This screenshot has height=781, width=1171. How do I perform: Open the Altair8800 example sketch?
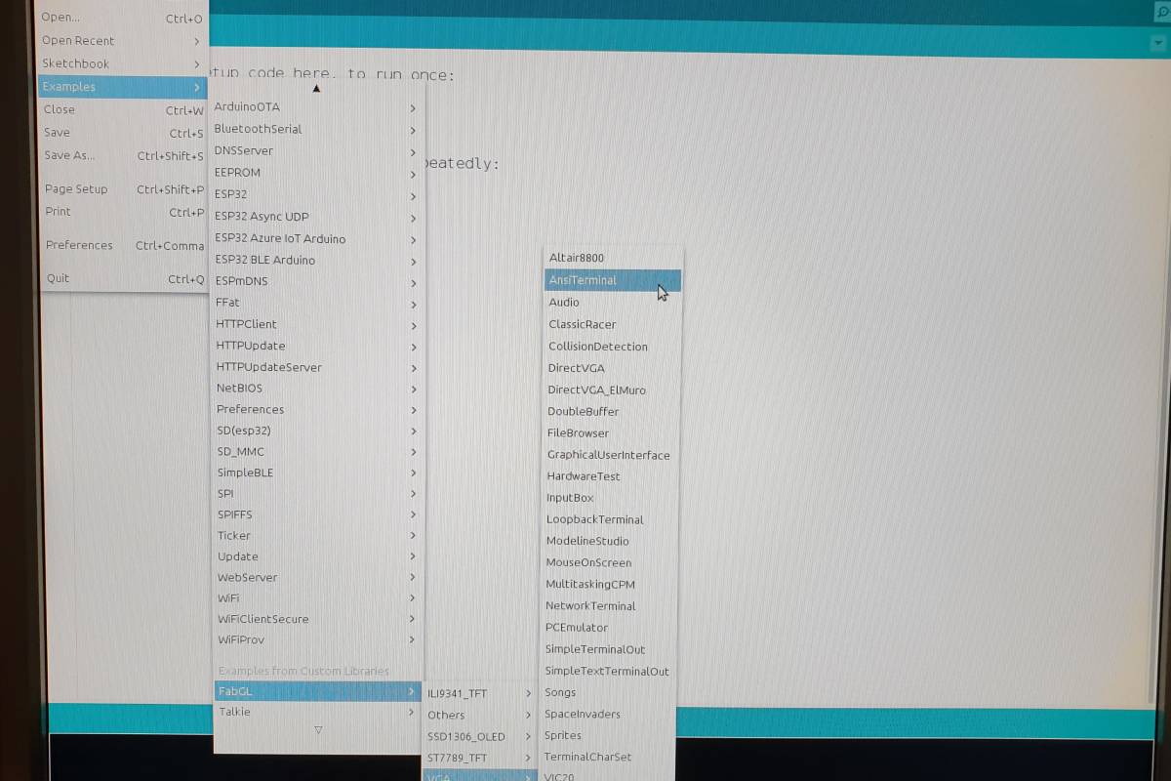tap(613, 259)
